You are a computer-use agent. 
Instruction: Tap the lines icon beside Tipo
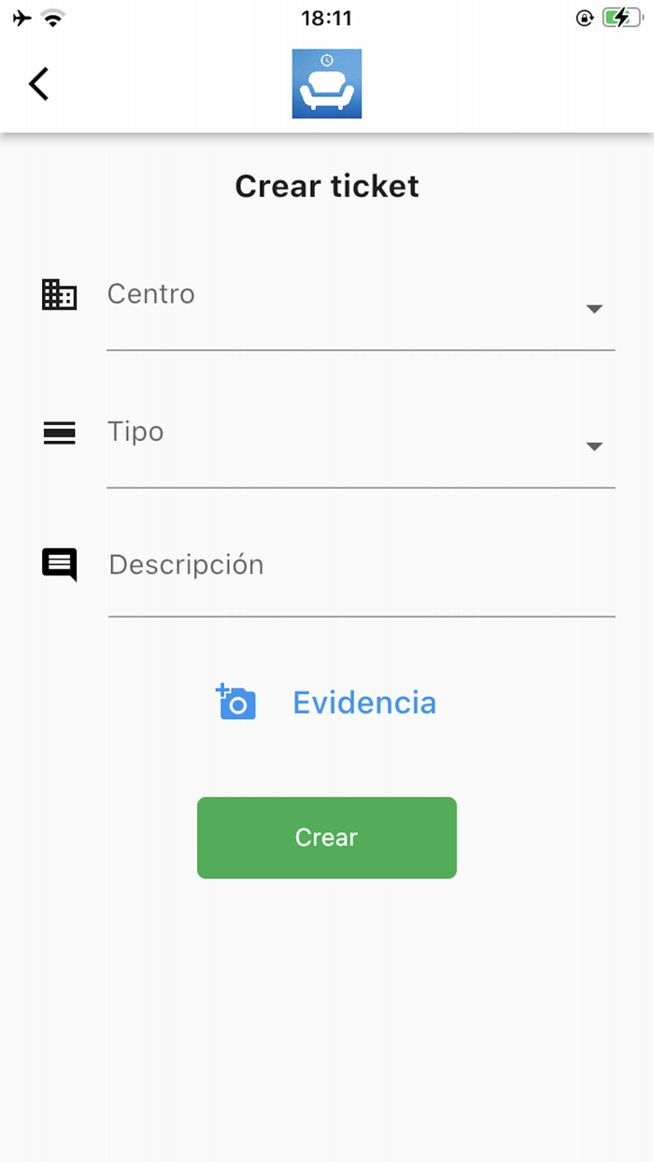pos(60,432)
